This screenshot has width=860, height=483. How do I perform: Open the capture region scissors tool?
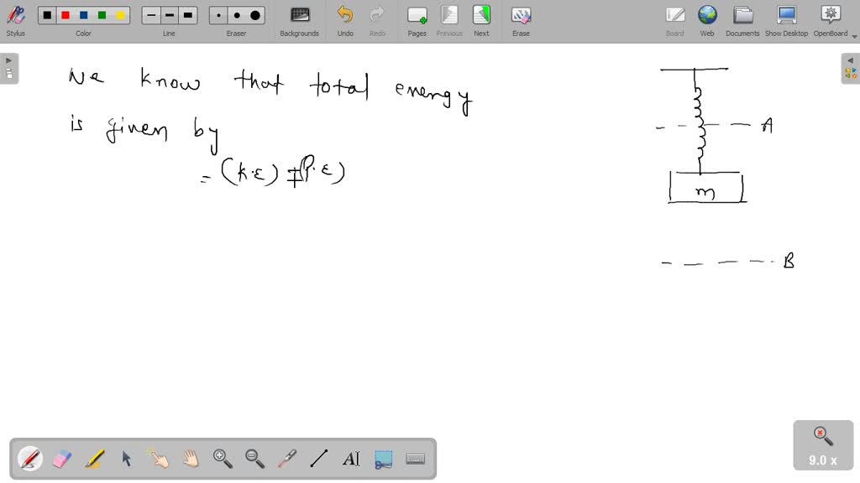coord(383,459)
